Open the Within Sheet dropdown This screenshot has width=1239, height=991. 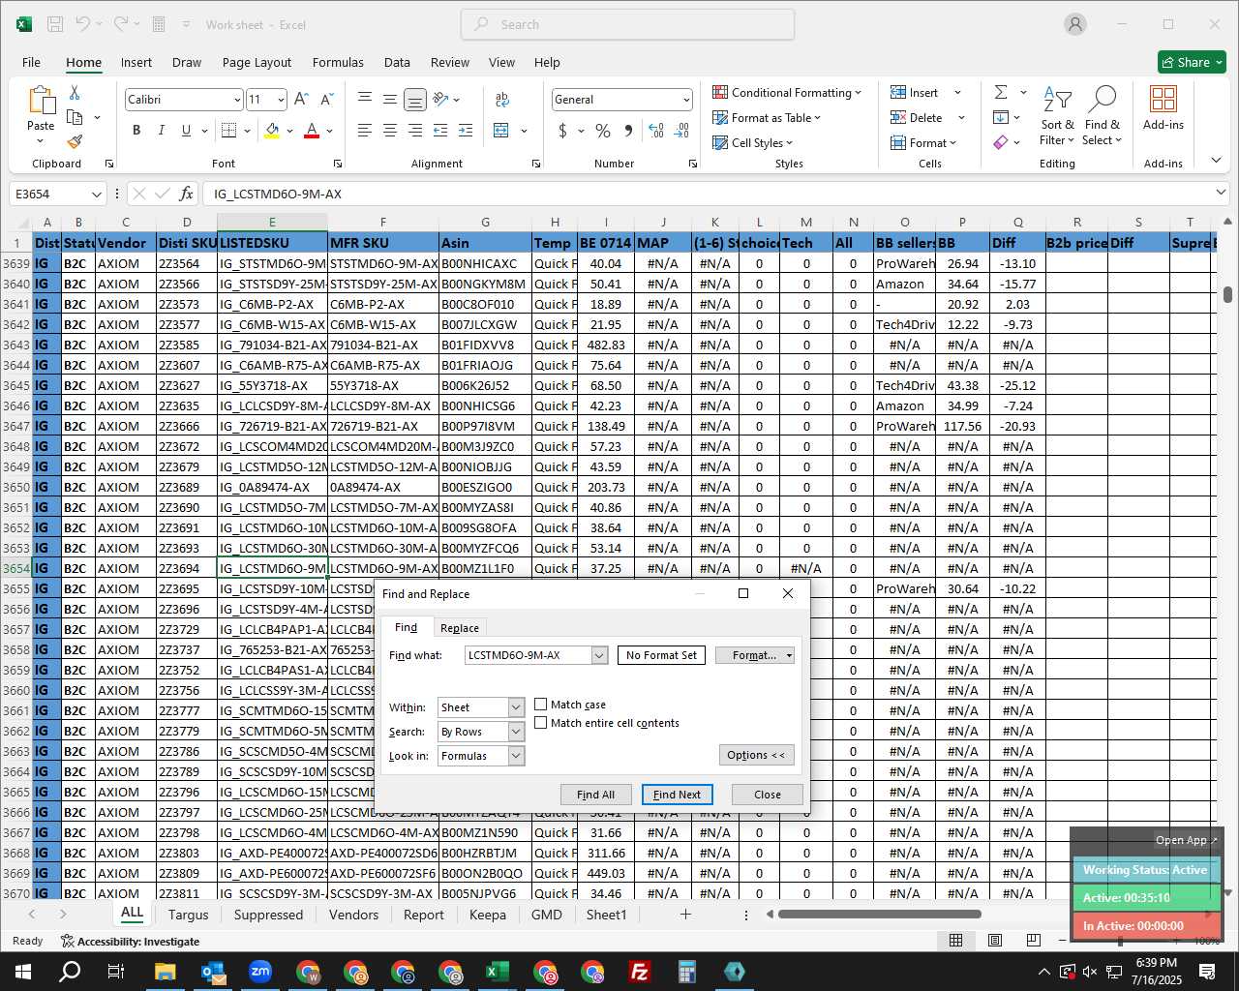(516, 707)
